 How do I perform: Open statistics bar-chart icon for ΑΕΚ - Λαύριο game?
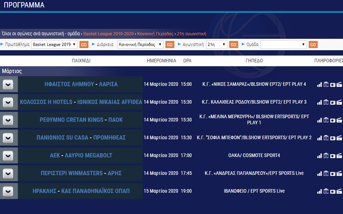coord(319,156)
